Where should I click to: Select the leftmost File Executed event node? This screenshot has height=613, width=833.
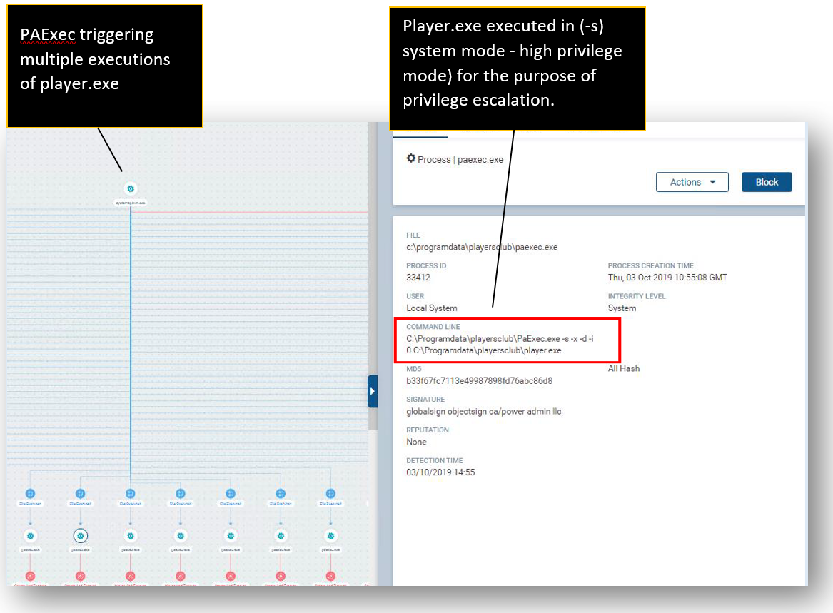pos(31,494)
